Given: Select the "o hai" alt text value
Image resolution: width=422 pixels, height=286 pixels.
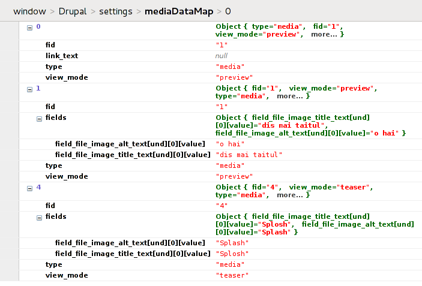Looking at the screenshot, I should coord(230,144).
